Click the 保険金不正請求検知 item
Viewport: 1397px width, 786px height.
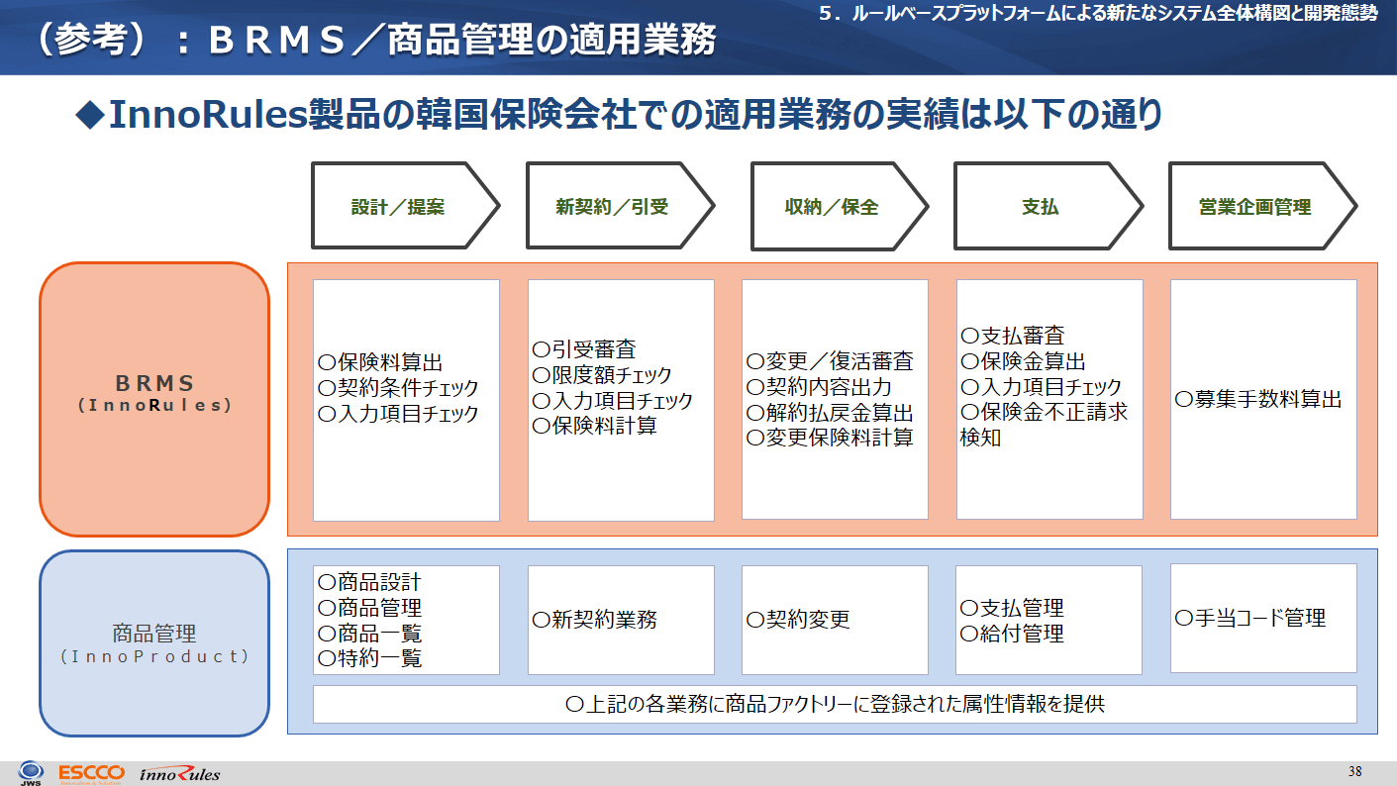[1045, 425]
